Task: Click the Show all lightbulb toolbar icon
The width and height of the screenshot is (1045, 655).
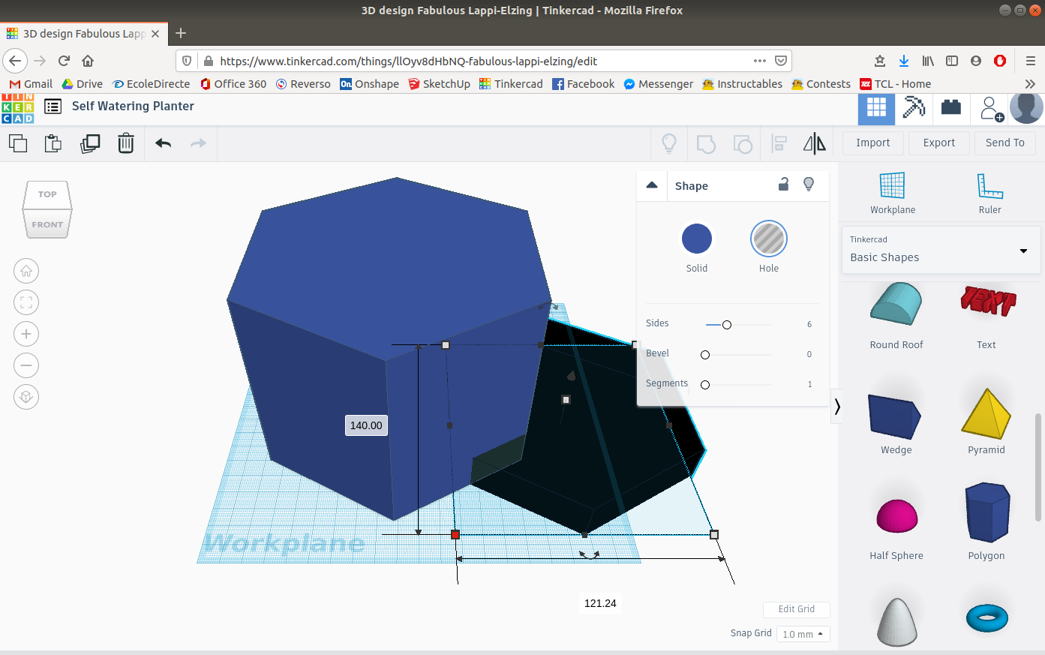Action: coord(669,143)
